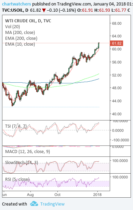Click the WTI CRUDE OIL, D, TVC title
Viewport: 133px width, 210px height.
point(28,21)
